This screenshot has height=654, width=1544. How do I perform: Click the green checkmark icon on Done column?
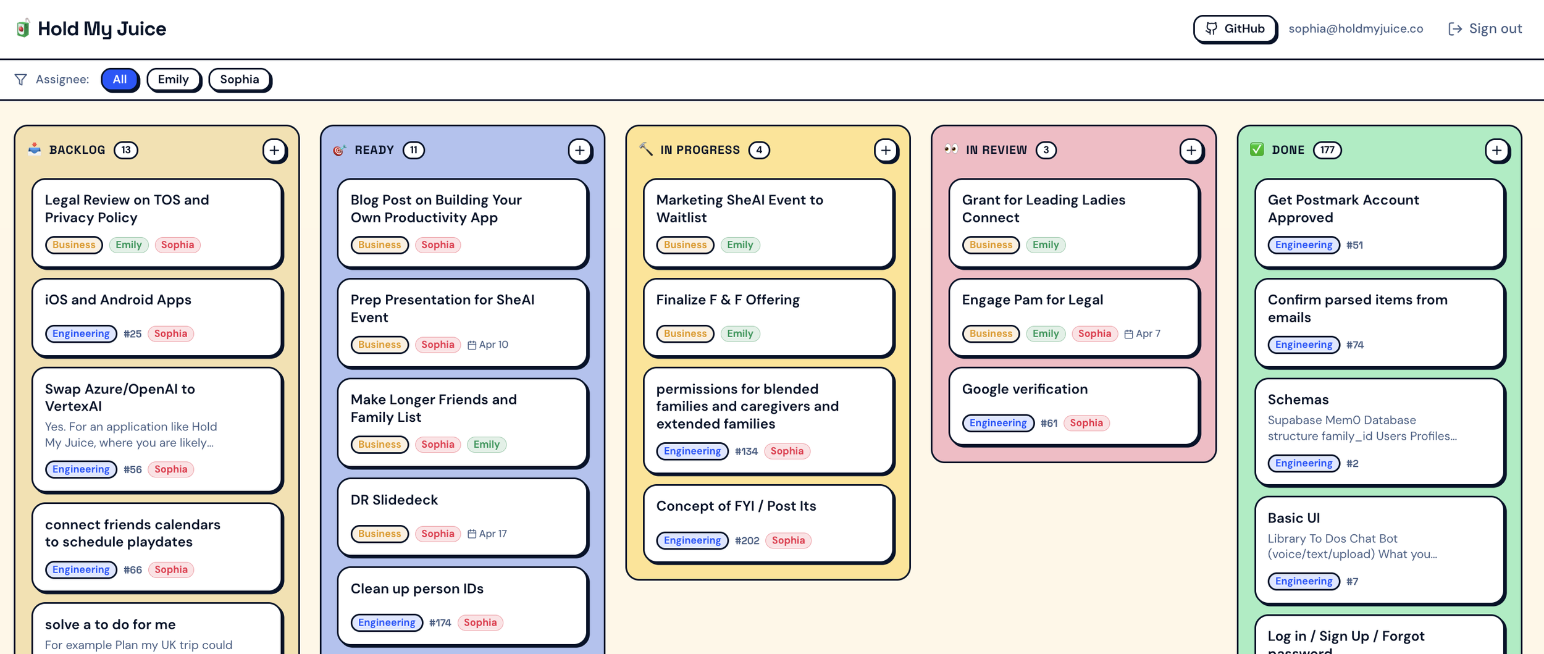(x=1258, y=149)
